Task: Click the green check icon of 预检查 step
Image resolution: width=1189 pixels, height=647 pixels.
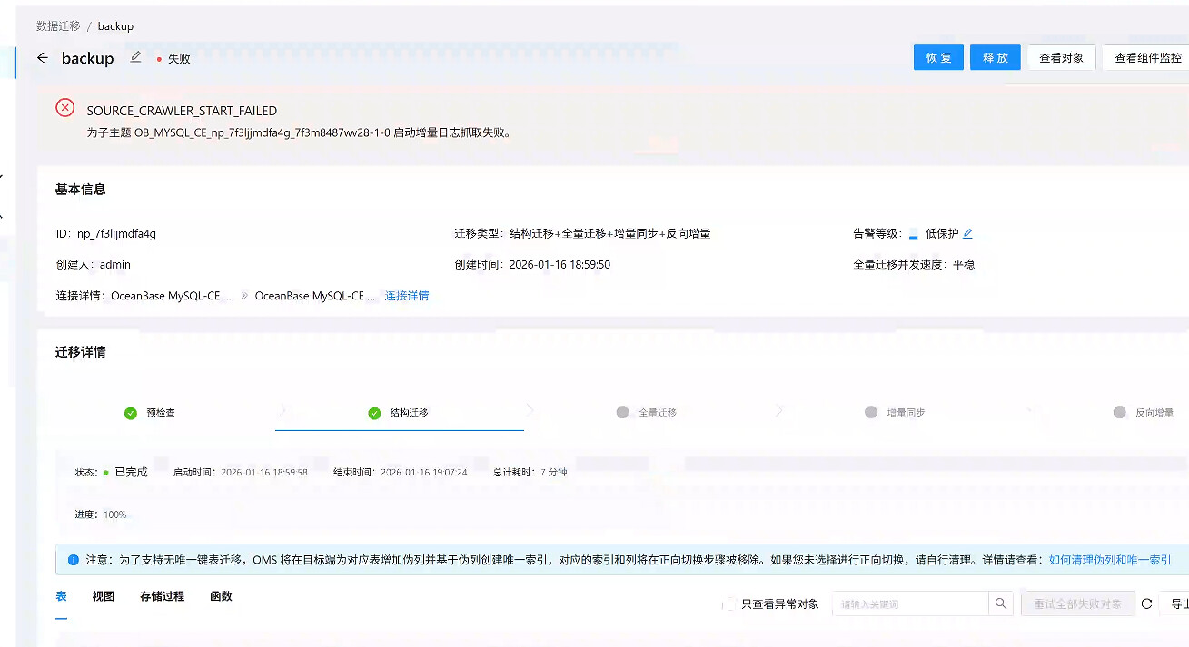Action: [131, 413]
